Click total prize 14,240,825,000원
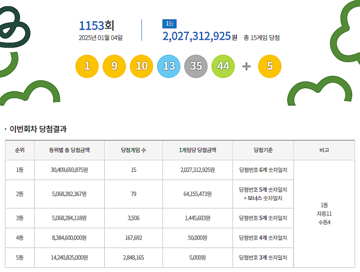Image resolution: width=360 pixels, height=272 pixels. pyautogui.click(x=69, y=257)
